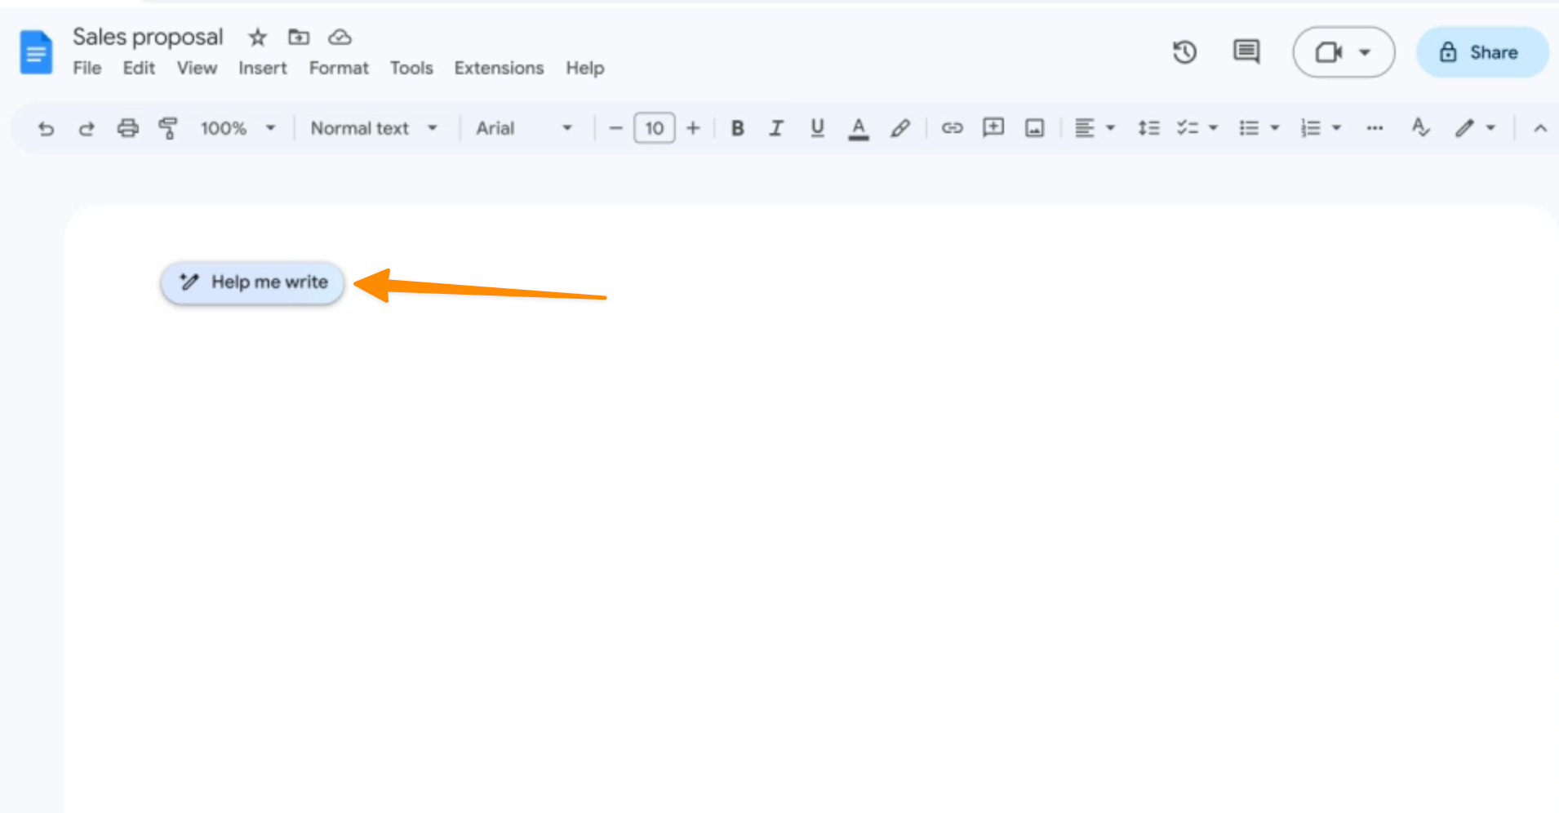Select the Paint format tool
The width and height of the screenshot is (1559, 813).
coord(168,128)
